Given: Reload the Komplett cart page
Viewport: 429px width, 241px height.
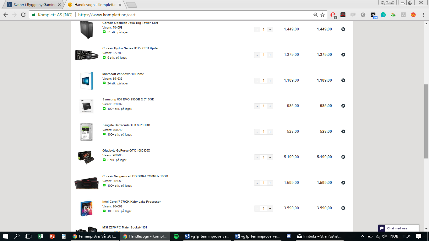Looking at the screenshot, I should 23,15.
